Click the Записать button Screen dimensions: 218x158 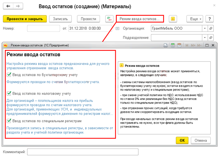tap(60, 19)
